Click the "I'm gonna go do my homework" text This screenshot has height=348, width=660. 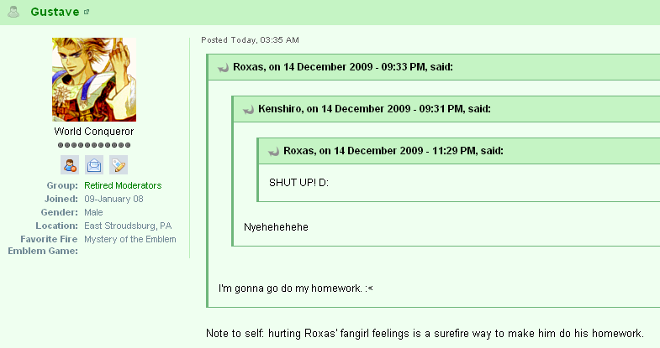tap(295, 288)
